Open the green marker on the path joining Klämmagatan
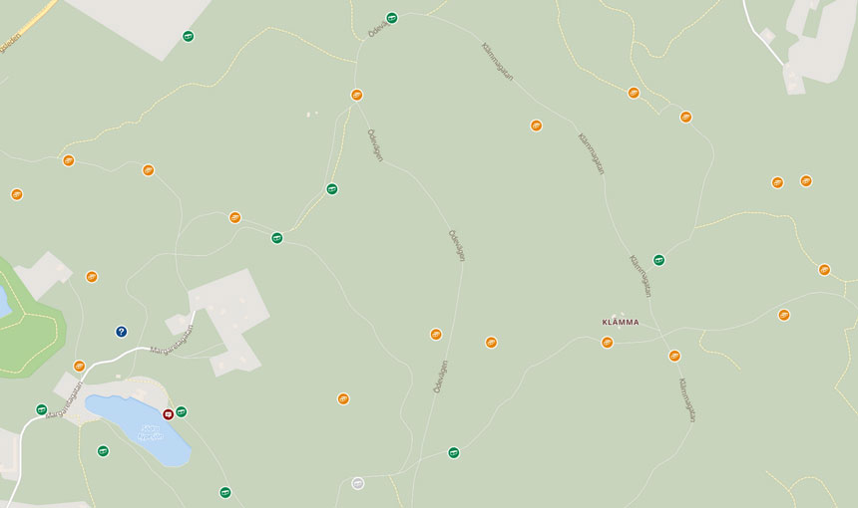Viewport: 858px width, 508px height. [658, 260]
